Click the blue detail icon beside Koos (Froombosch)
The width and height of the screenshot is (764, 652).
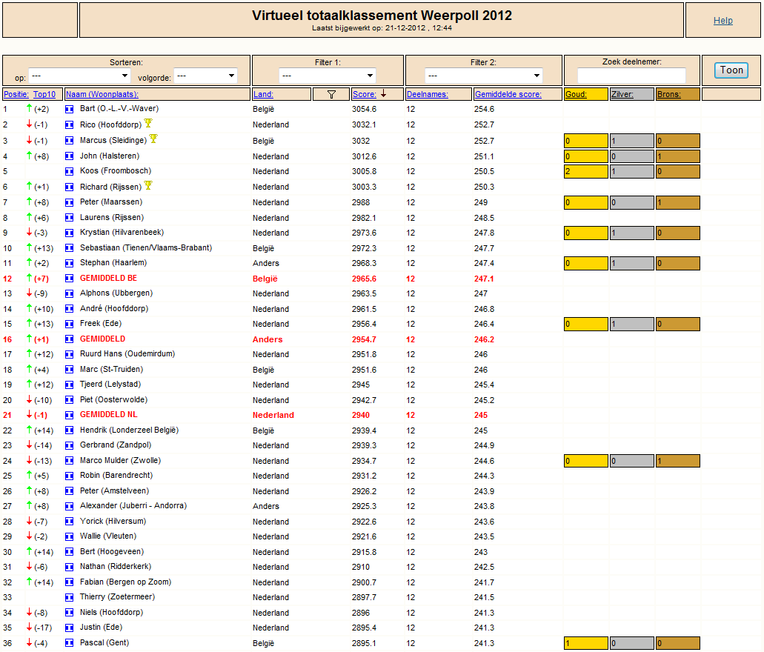[69, 172]
